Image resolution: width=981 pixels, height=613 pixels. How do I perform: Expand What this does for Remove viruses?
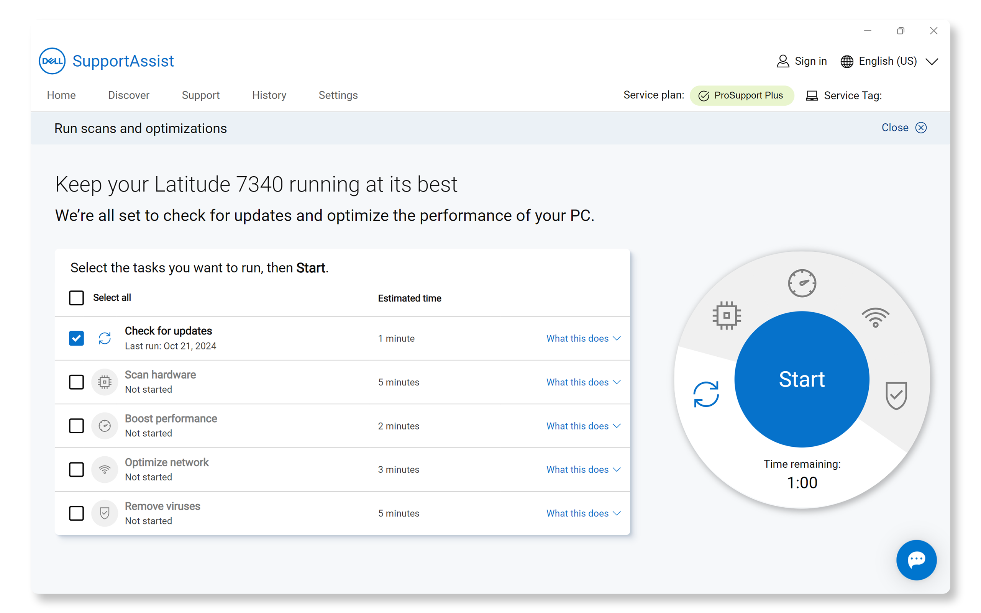coord(583,513)
